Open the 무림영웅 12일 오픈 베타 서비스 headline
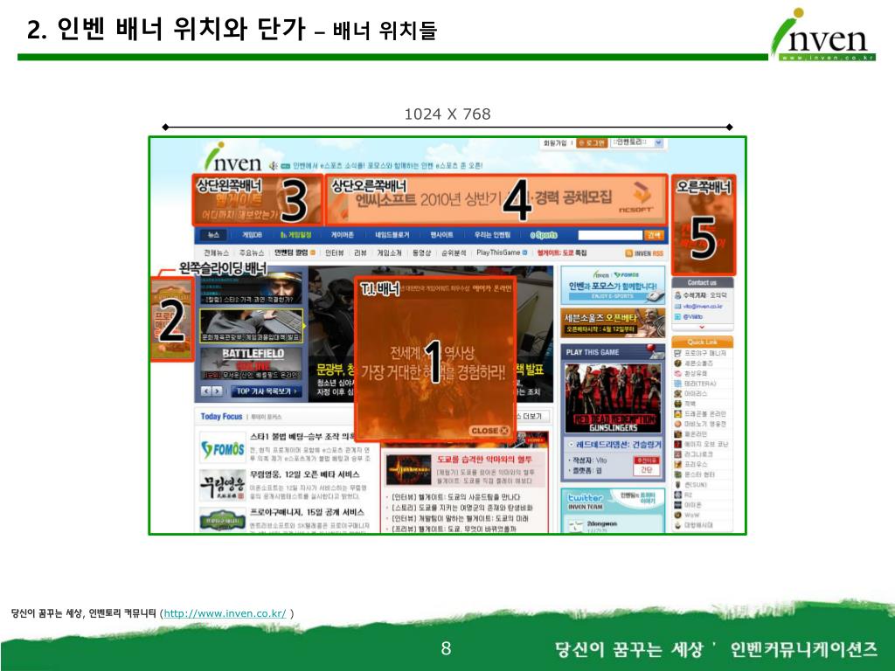The width and height of the screenshot is (895, 671). tap(305, 474)
